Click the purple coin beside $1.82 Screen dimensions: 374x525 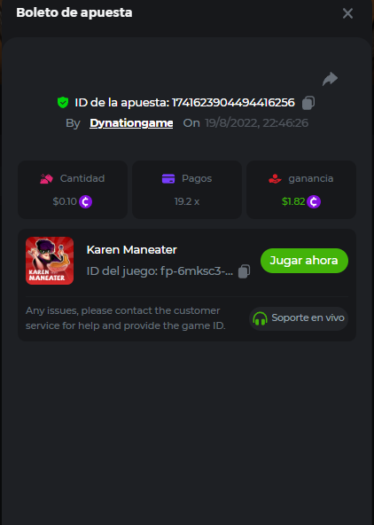314,201
